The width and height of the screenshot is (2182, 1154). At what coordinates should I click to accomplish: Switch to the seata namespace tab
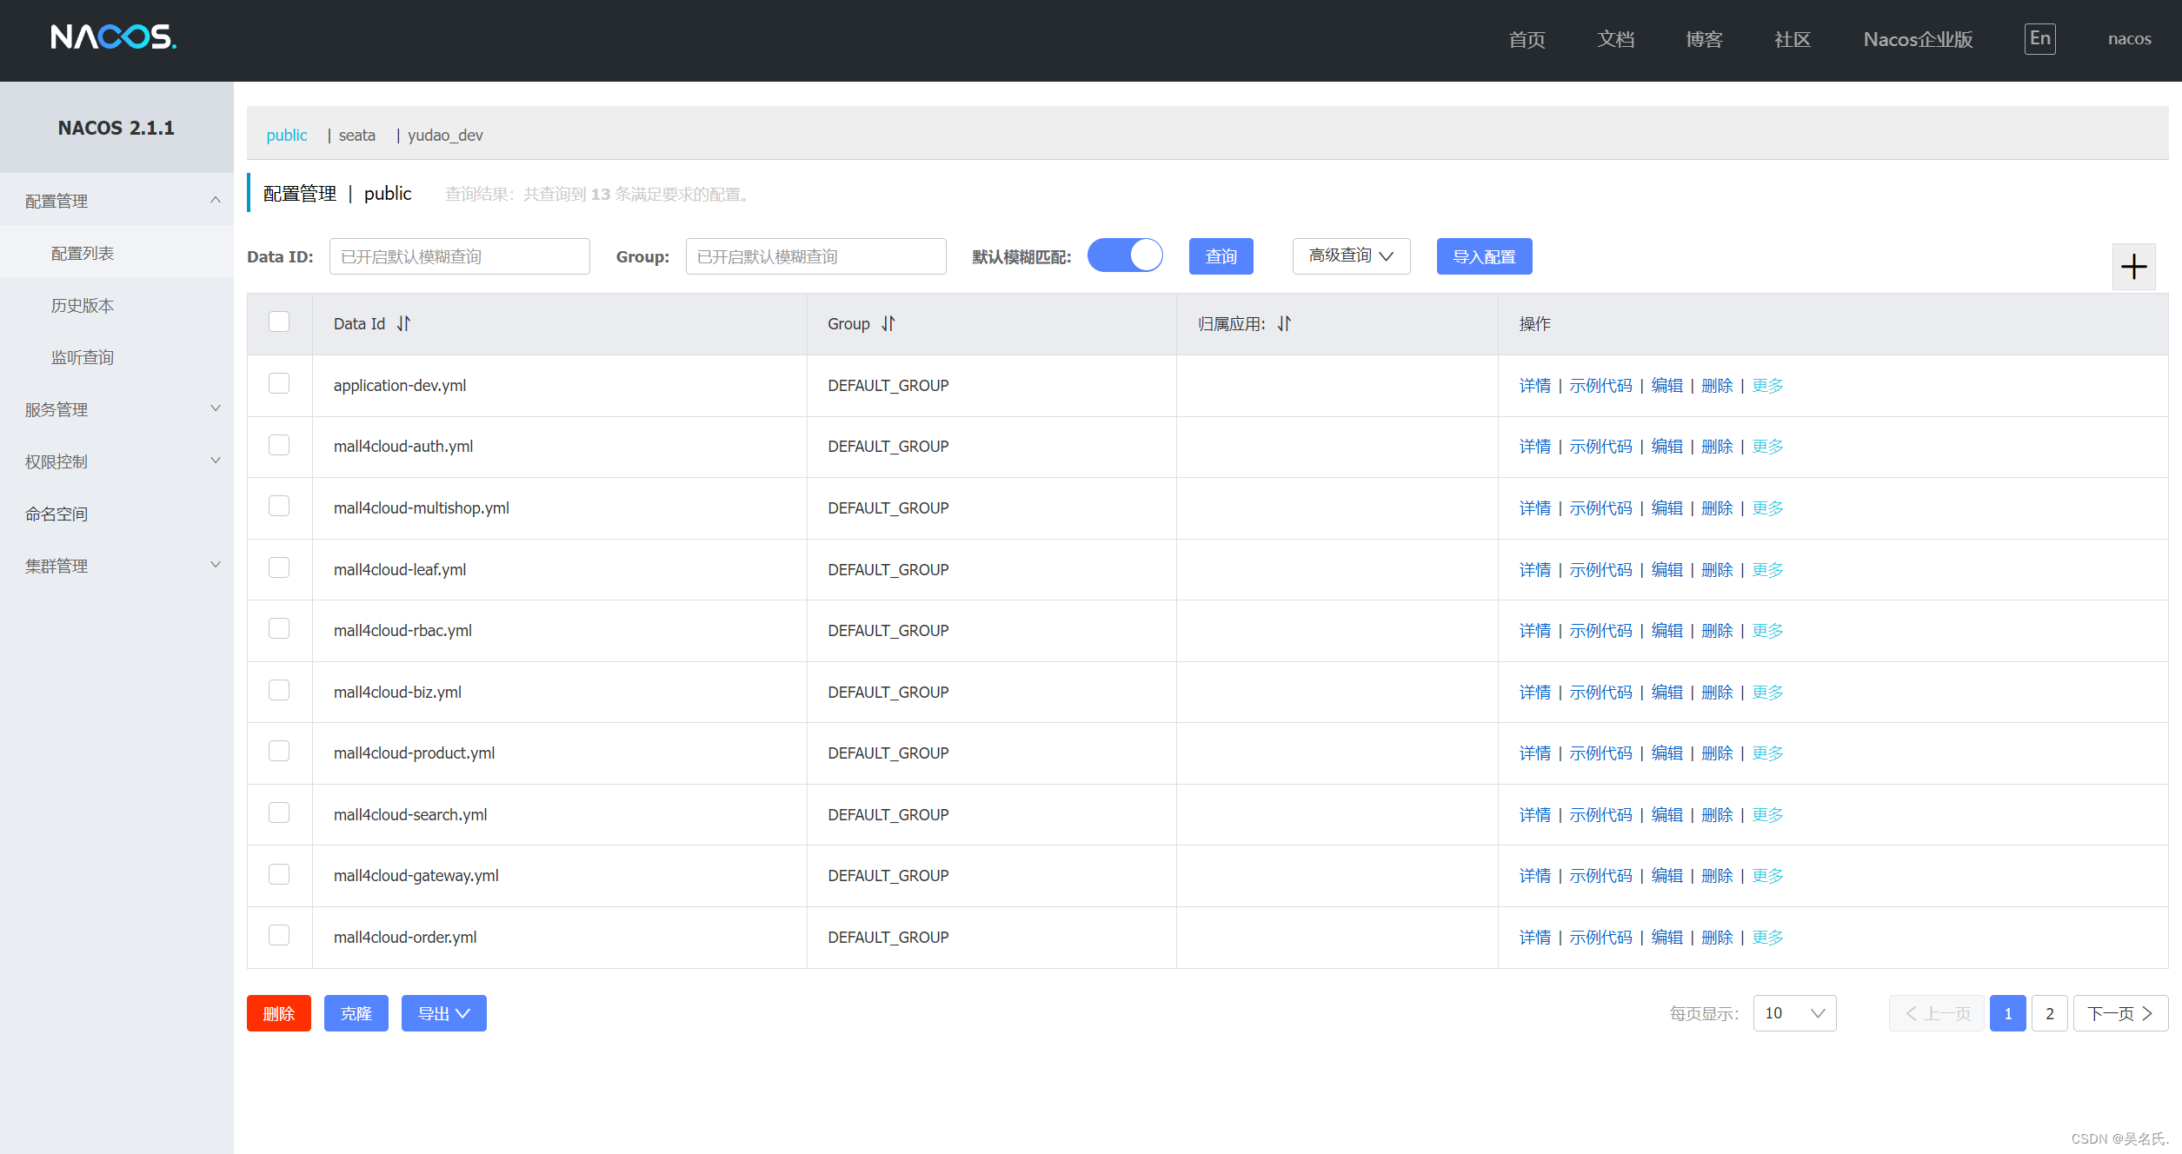pyautogui.click(x=356, y=135)
